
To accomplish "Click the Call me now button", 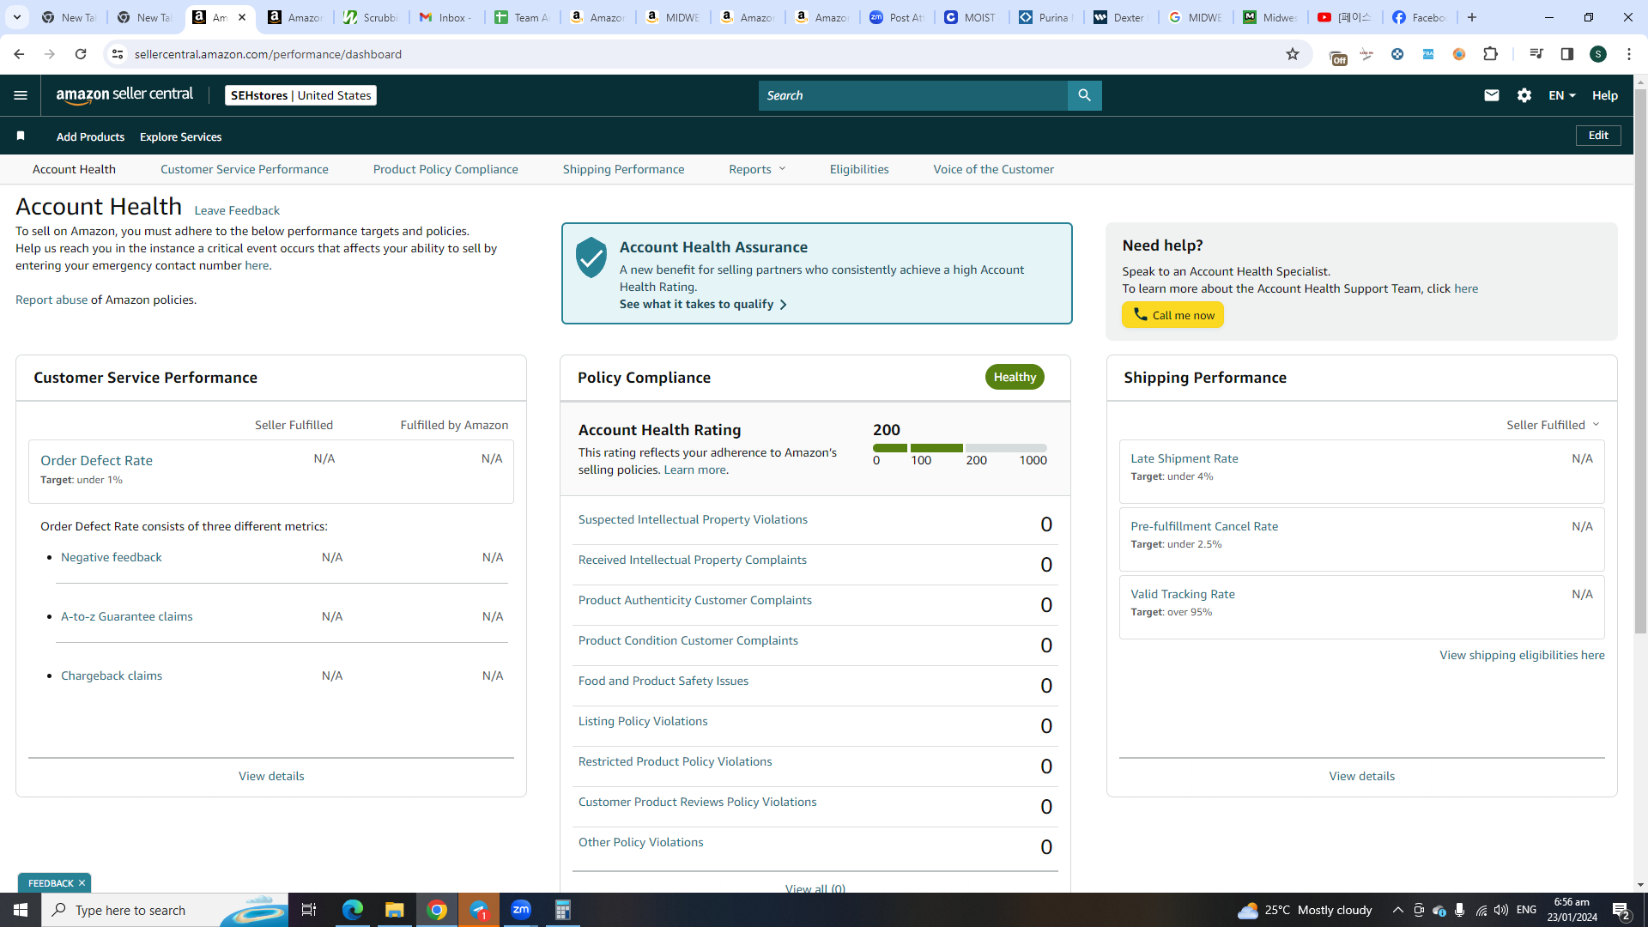I will pos(1172,315).
